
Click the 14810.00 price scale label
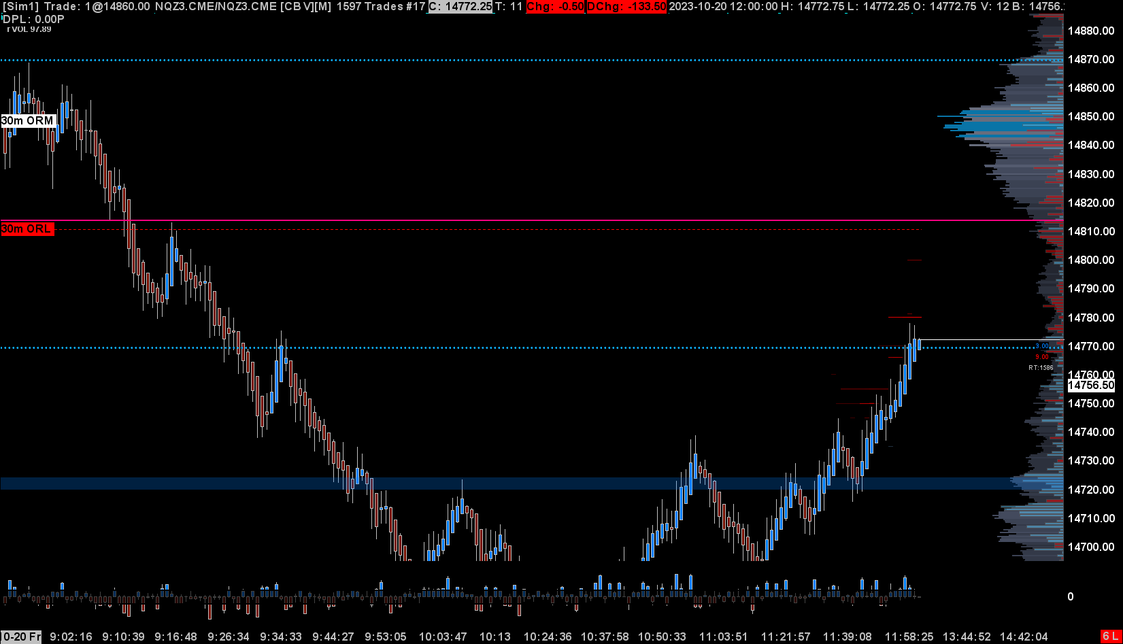click(x=1091, y=231)
